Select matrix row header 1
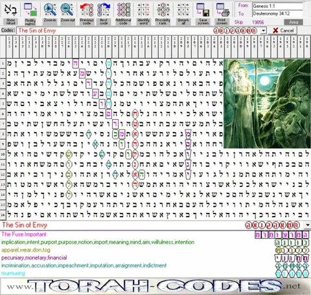 3,63
